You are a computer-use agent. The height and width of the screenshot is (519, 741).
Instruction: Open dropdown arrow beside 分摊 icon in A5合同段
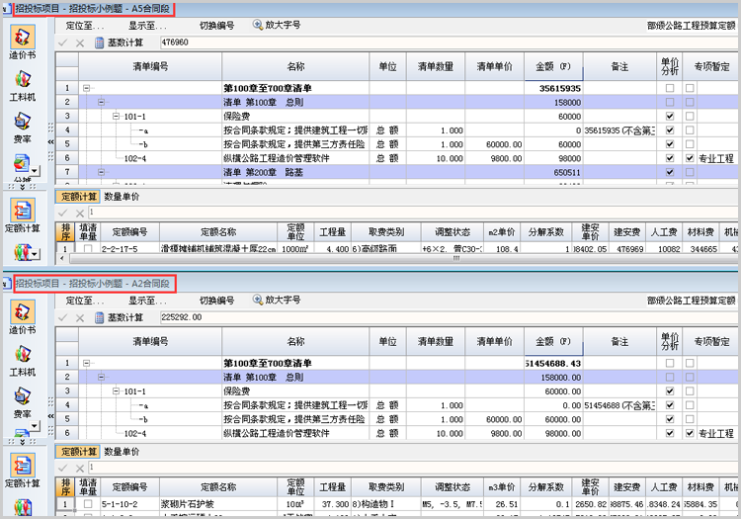point(36,171)
